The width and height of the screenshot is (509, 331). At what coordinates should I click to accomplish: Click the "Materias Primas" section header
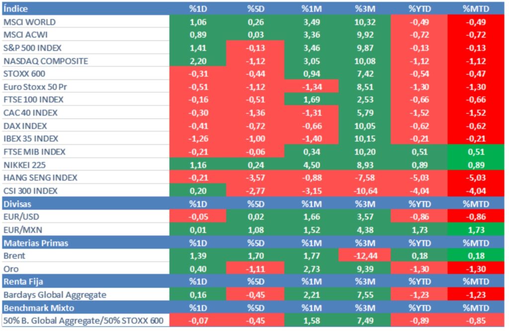click(x=36, y=242)
